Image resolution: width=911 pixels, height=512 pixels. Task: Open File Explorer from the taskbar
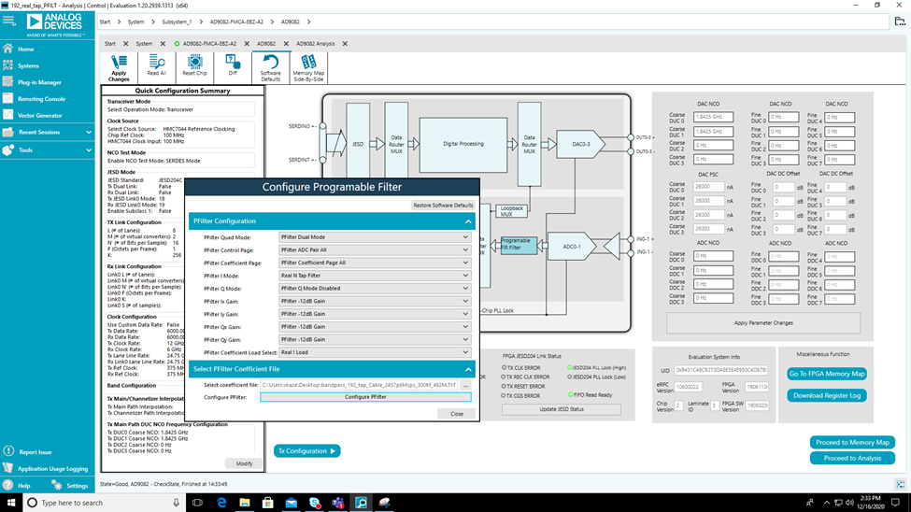pyautogui.click(x=245, y=503)
